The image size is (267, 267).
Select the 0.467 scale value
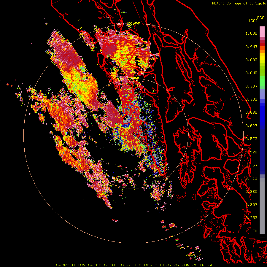click(251, 165)
